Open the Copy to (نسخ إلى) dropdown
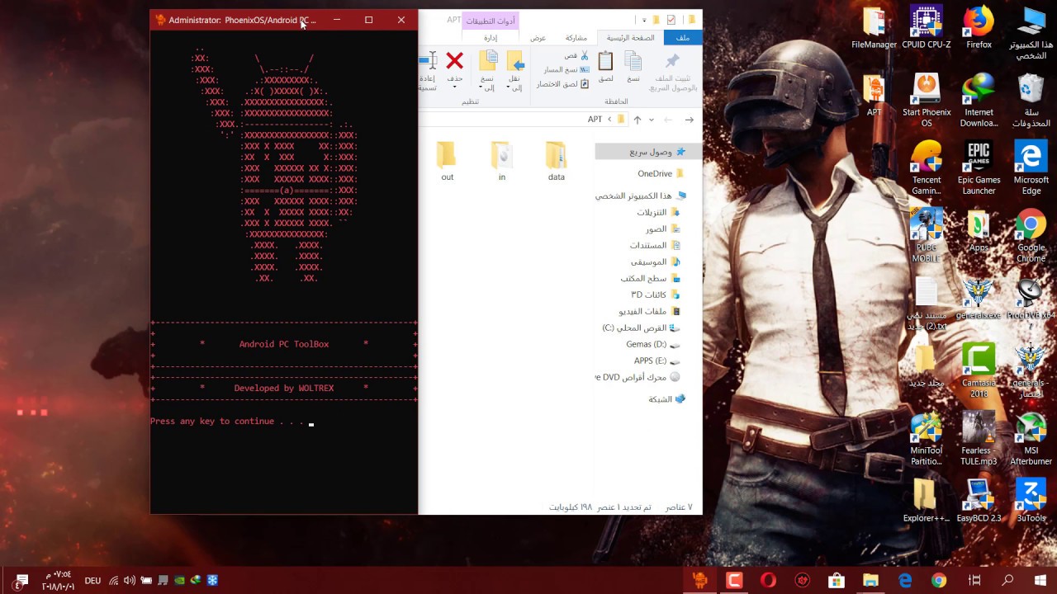The width and height of the screenshot is (1057, 594). pyautogui.click(x=488, y=82)
